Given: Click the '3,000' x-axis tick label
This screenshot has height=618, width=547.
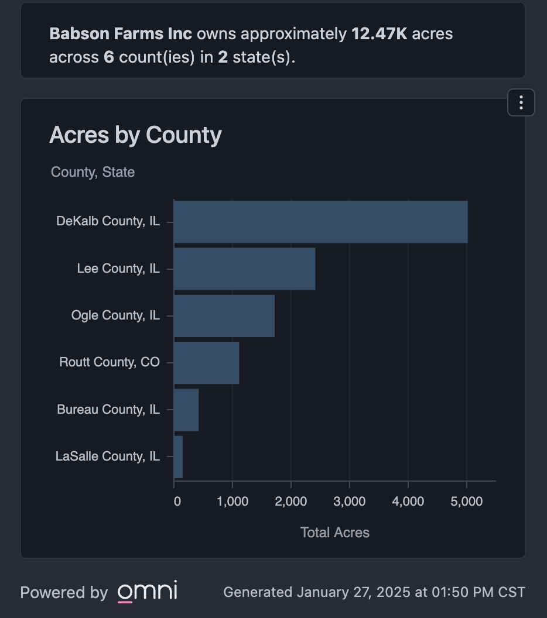Looking at the screenshot, I should (350, 502).
